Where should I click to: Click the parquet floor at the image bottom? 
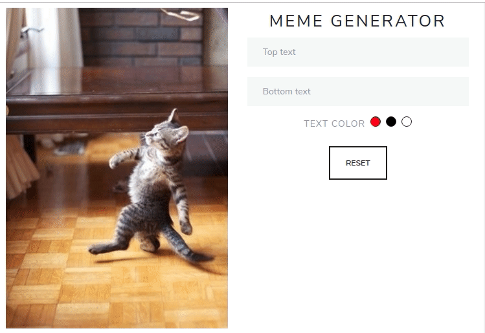pyautogui.click(x=117, y=303)
